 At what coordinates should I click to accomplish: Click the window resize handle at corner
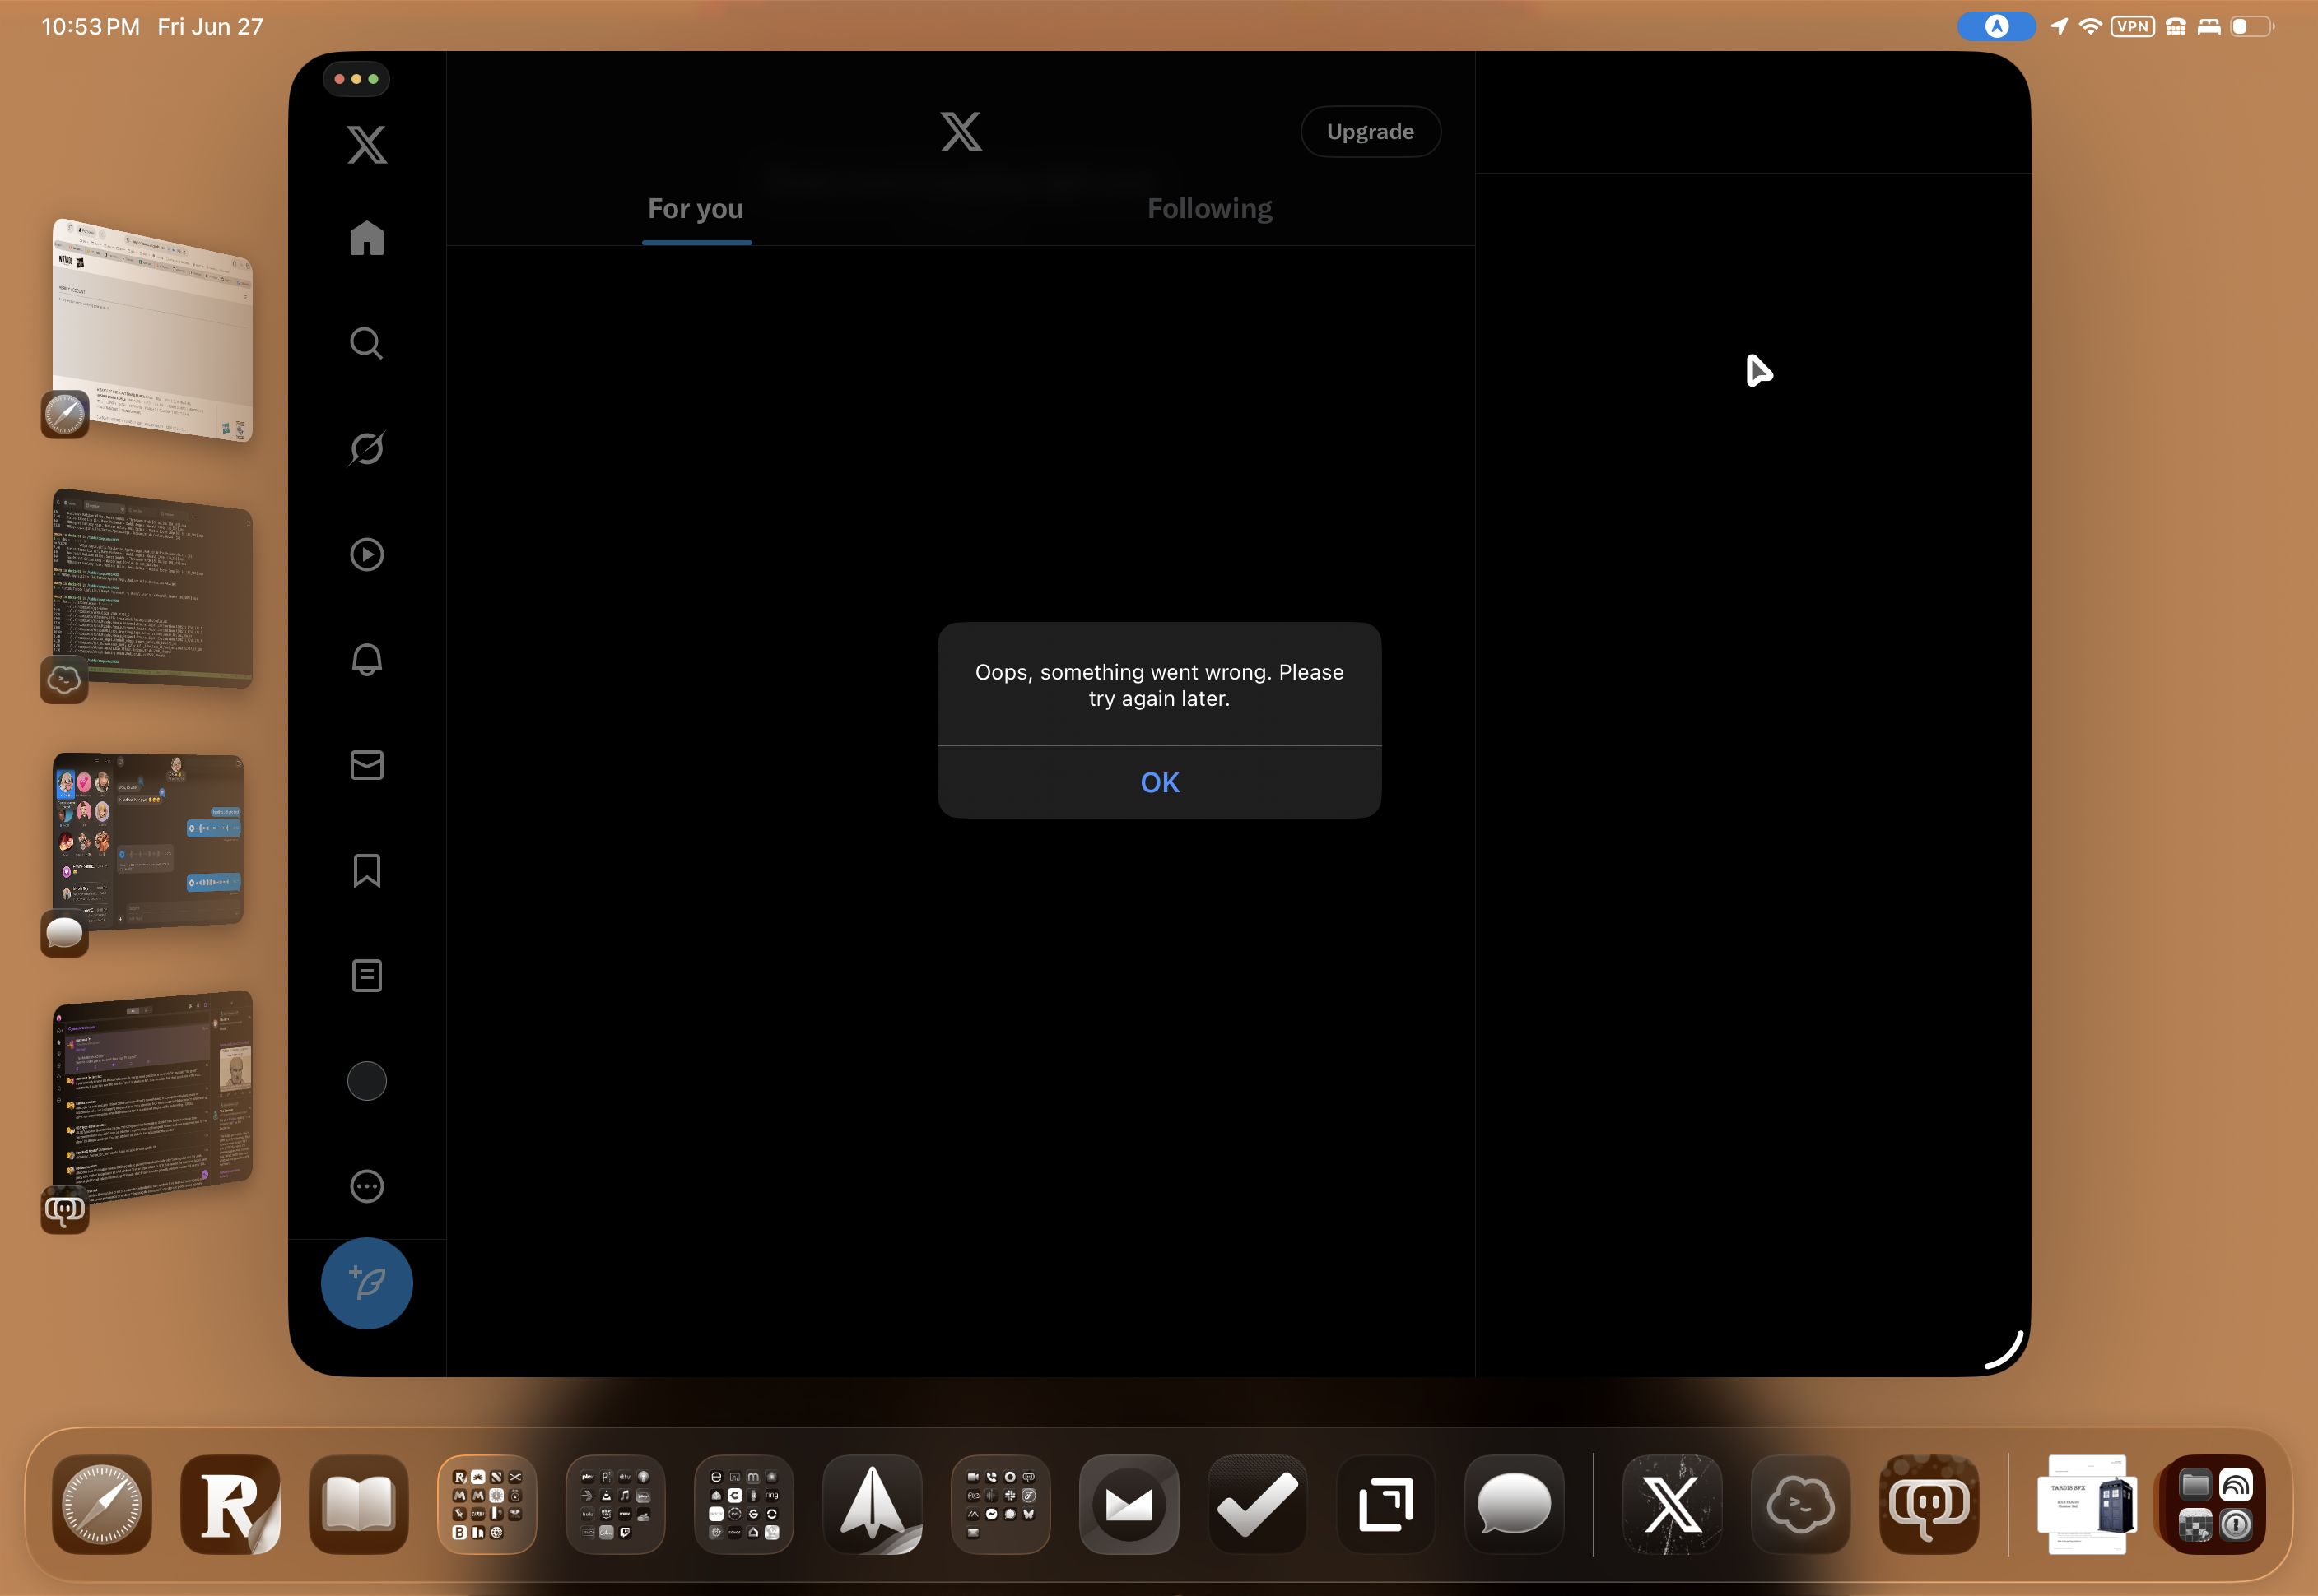pos(2004,1350)
